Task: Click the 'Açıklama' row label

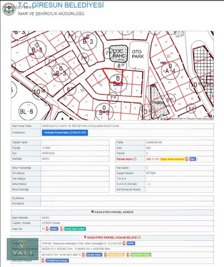Action: coord(18,198)
